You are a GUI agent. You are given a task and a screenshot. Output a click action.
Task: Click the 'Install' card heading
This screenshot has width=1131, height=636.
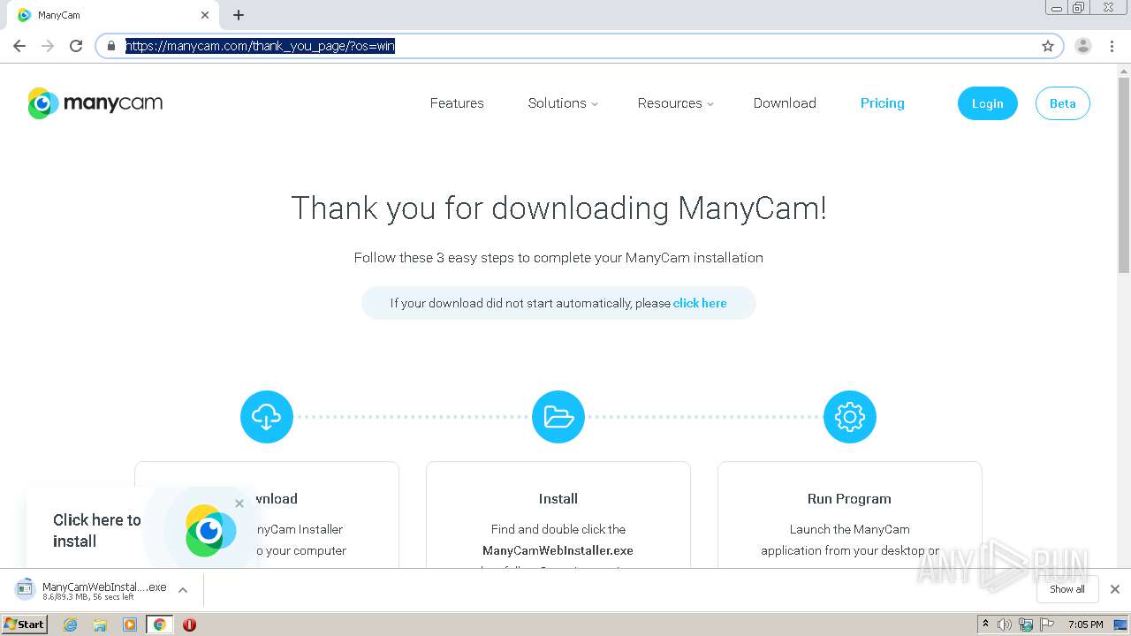point(558,499)
